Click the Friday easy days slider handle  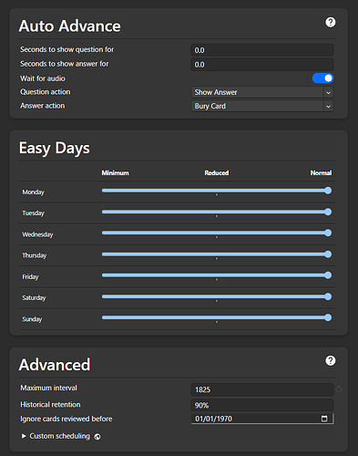(x=328, y=275)
